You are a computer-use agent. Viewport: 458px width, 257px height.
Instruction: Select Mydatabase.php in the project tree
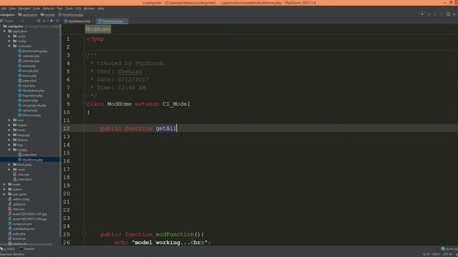[x=31, y=91]
